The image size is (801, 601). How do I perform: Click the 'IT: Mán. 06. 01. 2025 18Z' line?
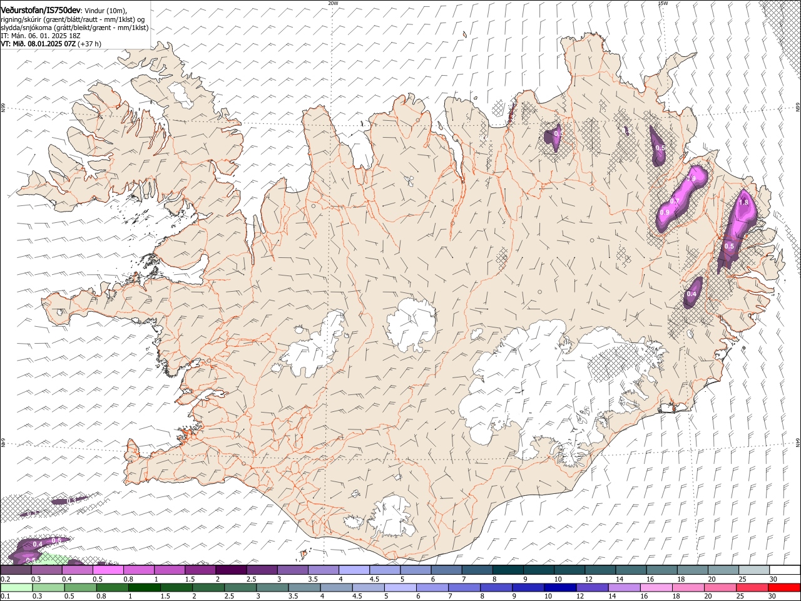point(41,36)
